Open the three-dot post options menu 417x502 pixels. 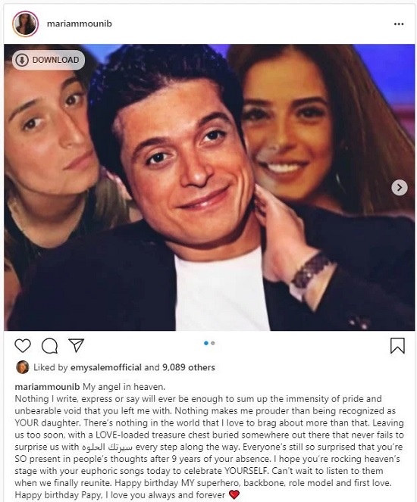399,24
